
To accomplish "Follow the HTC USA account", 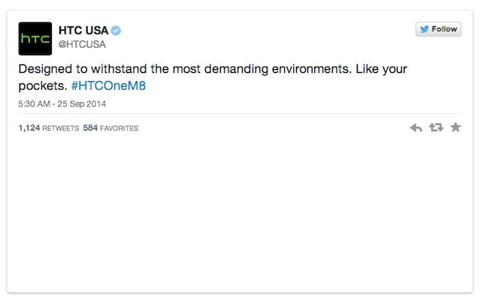I will pos(437,29).
